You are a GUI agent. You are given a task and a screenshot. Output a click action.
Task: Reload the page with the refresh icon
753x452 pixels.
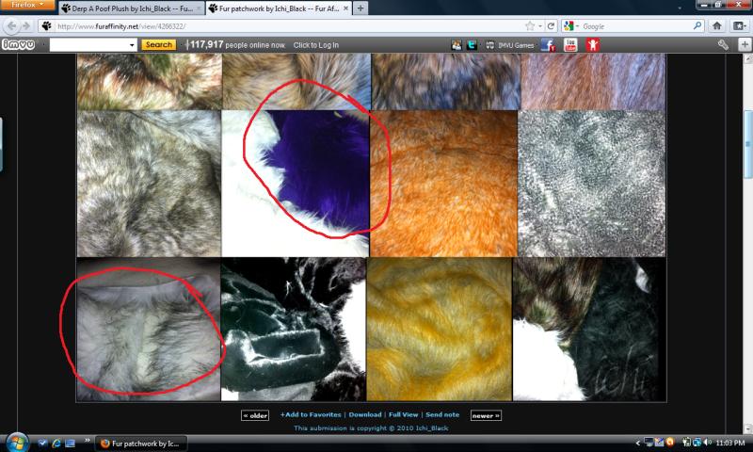click(552, 25)
